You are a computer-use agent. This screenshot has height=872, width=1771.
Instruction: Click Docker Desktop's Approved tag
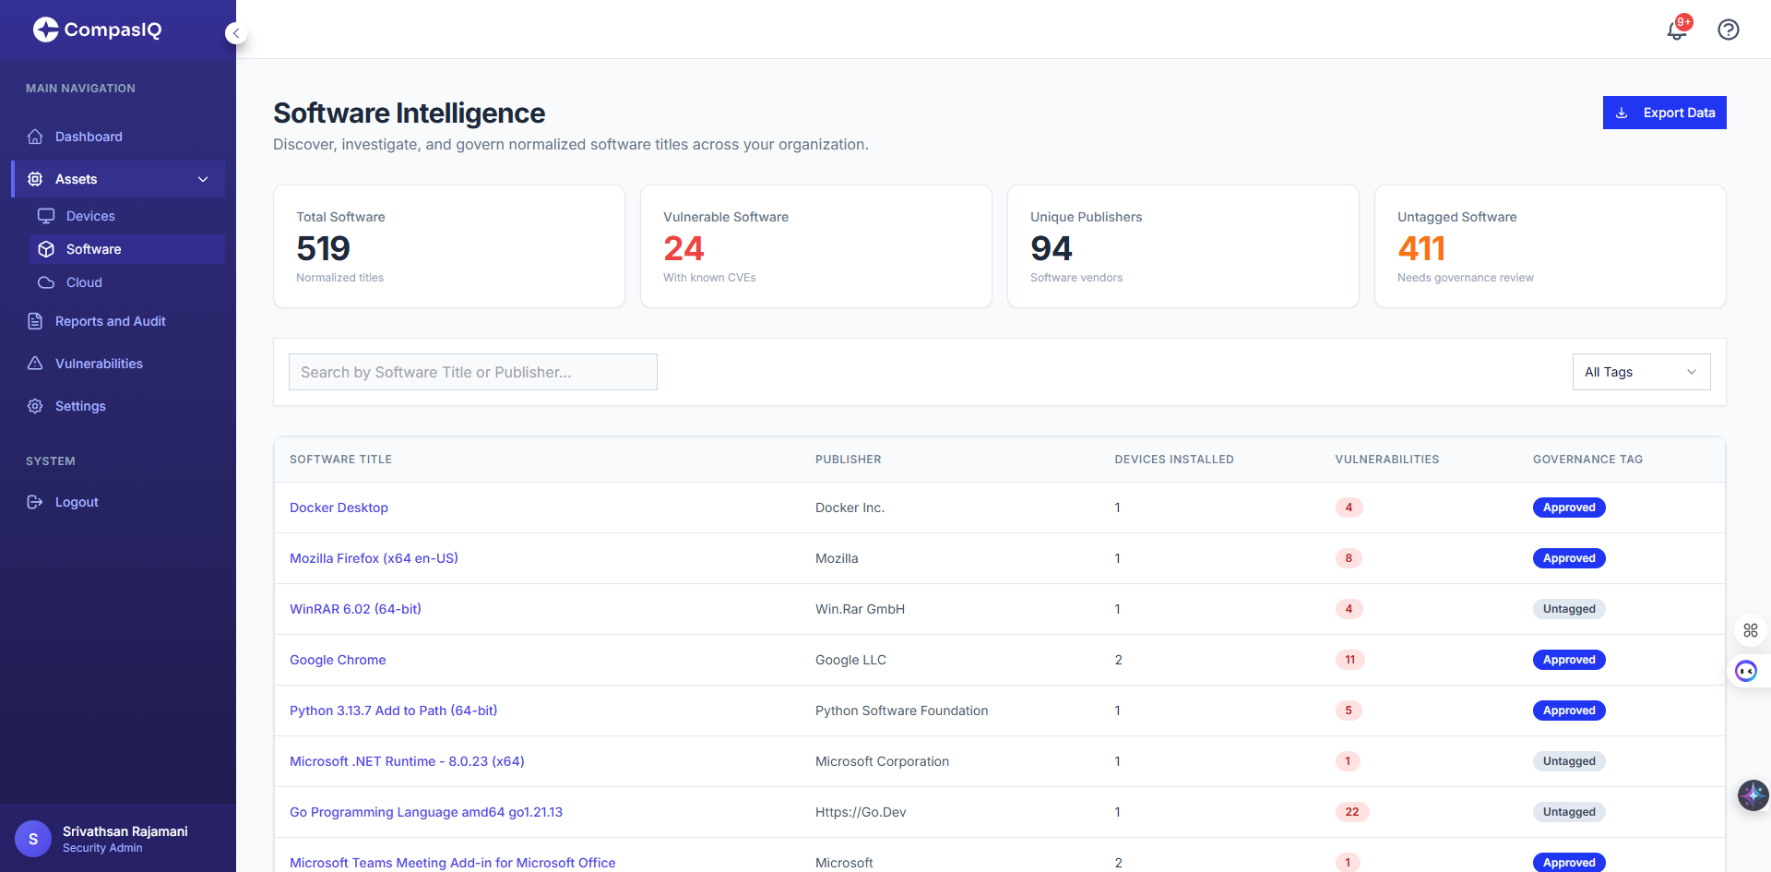click(x=1569, y=508)
